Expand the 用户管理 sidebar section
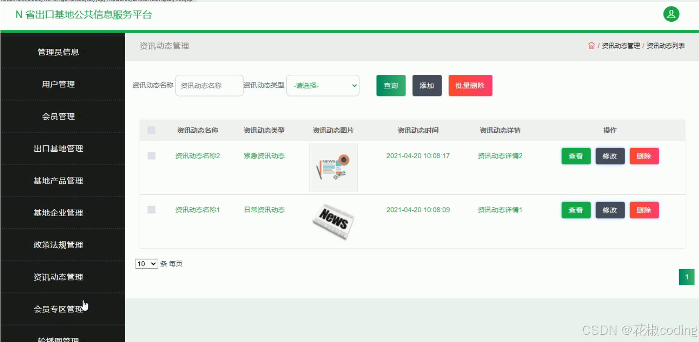The width and height of the screenshot is (699, 342). (x=59, y=84)
